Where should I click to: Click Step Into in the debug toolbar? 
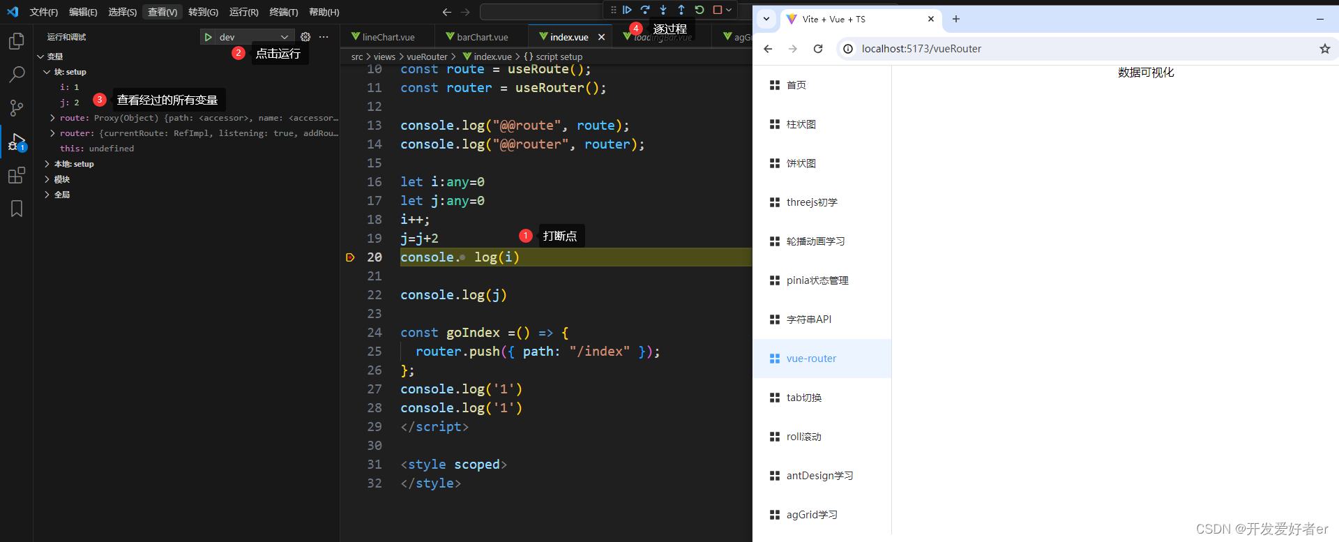(663, 10)
